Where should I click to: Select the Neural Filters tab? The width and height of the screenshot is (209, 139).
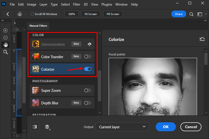(x=38, y=26)
